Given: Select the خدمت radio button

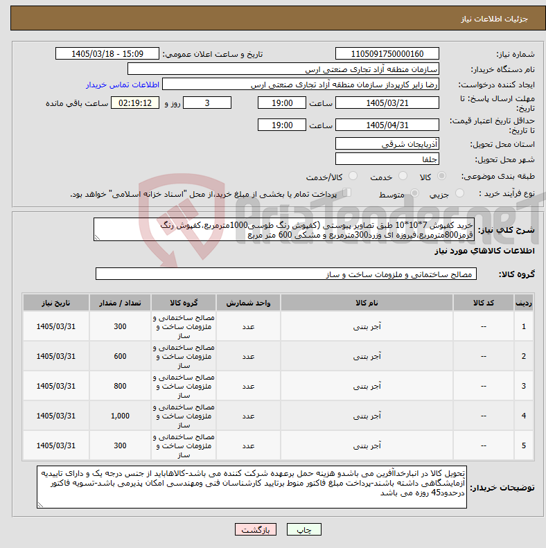Looking at the screenshot, I should (403, 176).
